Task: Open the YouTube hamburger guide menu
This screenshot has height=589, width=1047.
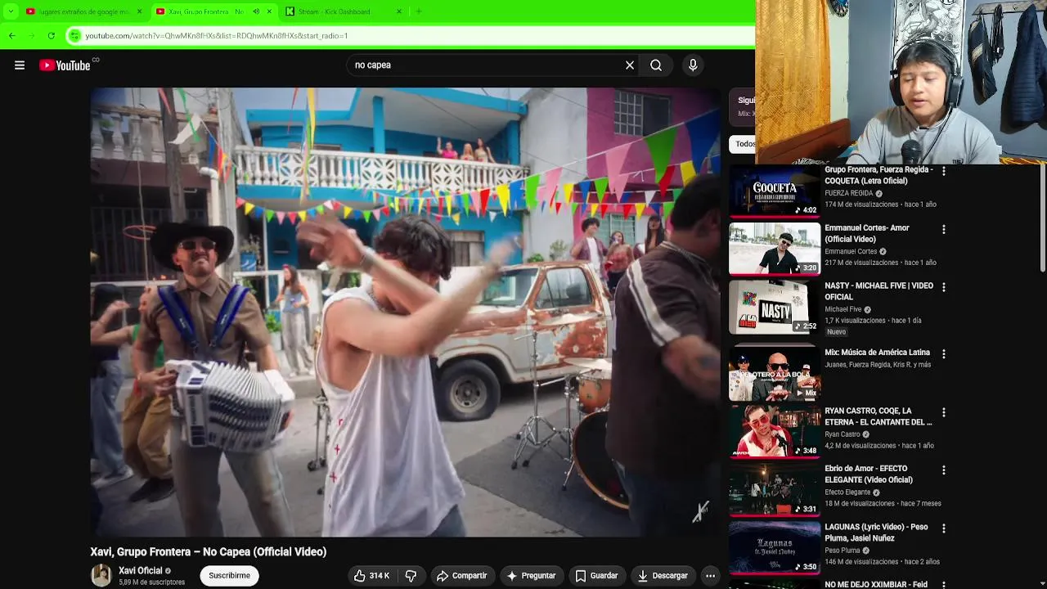Action: 20,65
